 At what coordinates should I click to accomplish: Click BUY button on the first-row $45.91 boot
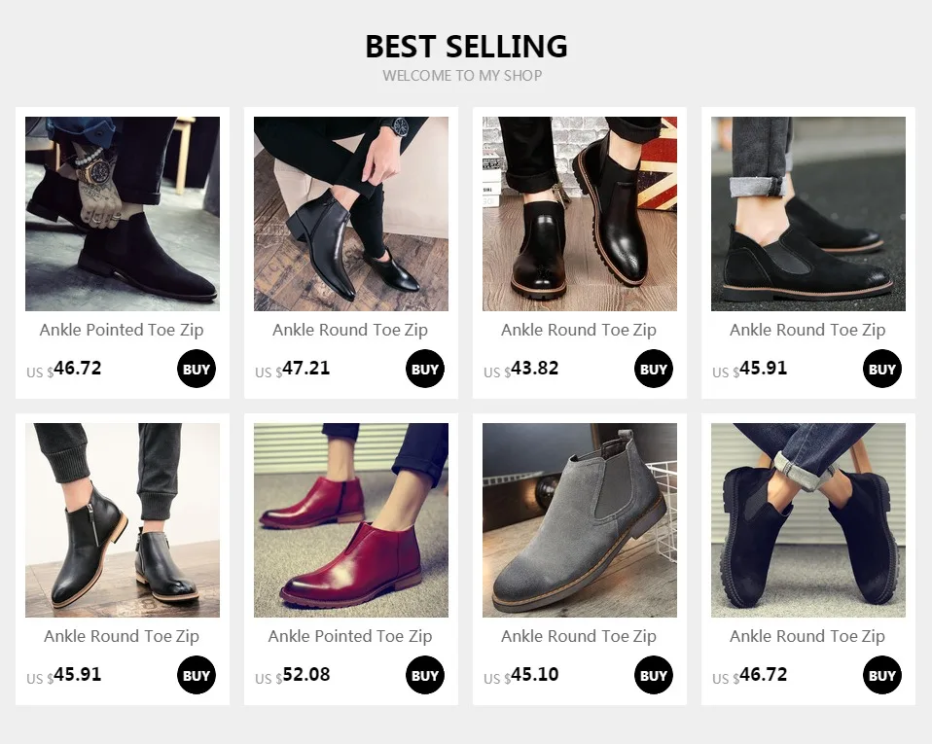pos(882,369)
